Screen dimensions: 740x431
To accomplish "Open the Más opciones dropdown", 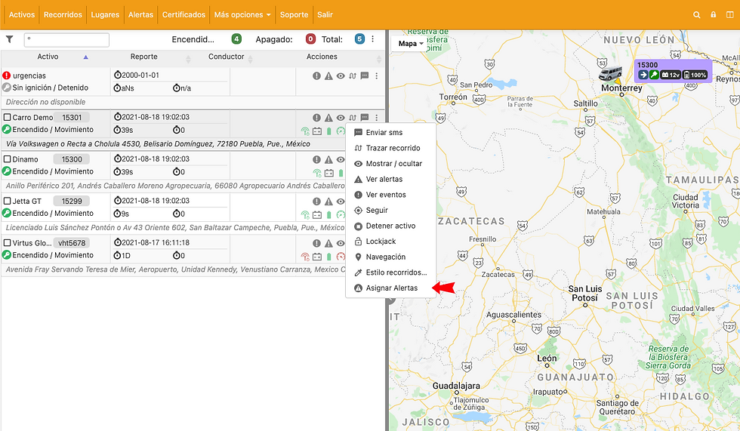I will point(242,14).
